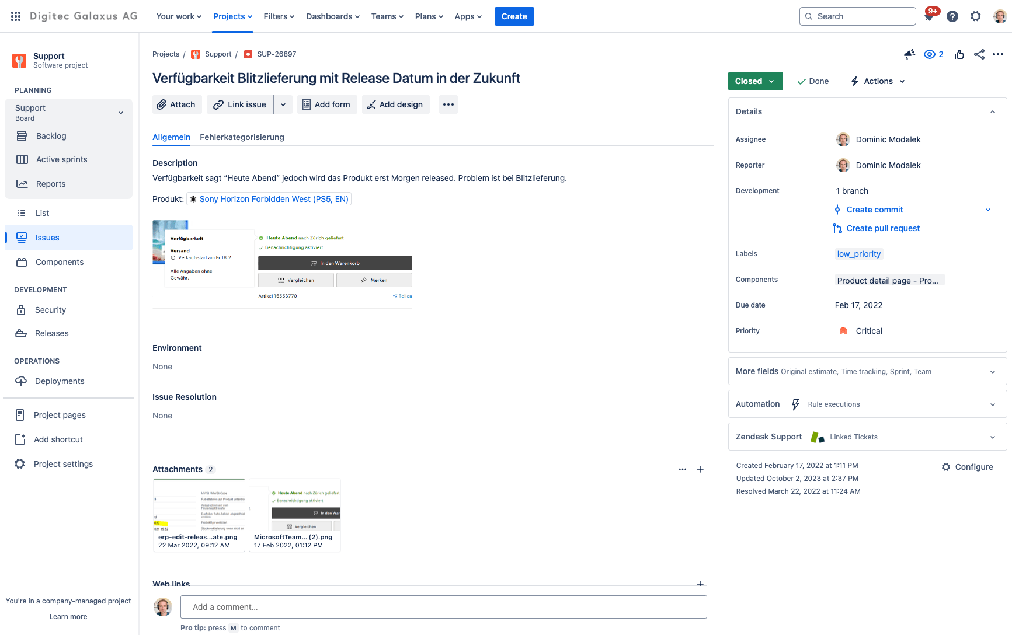Click the Learn more link

click(x=68, y=617)
